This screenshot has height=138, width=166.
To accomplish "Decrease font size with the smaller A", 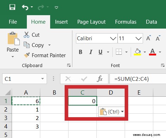I will [x=158, y=38].
